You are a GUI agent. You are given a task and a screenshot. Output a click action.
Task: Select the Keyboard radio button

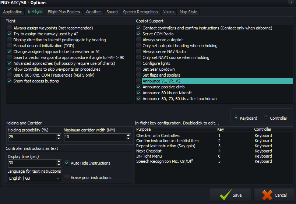pyautogui.click(x=236, y=118)
